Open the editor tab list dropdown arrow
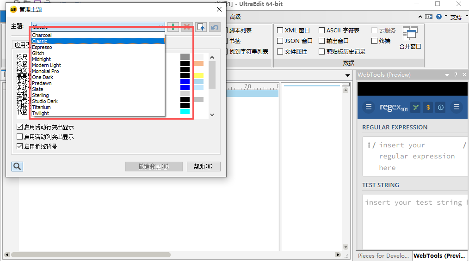 pyautogui.click(x=347, y=75)
